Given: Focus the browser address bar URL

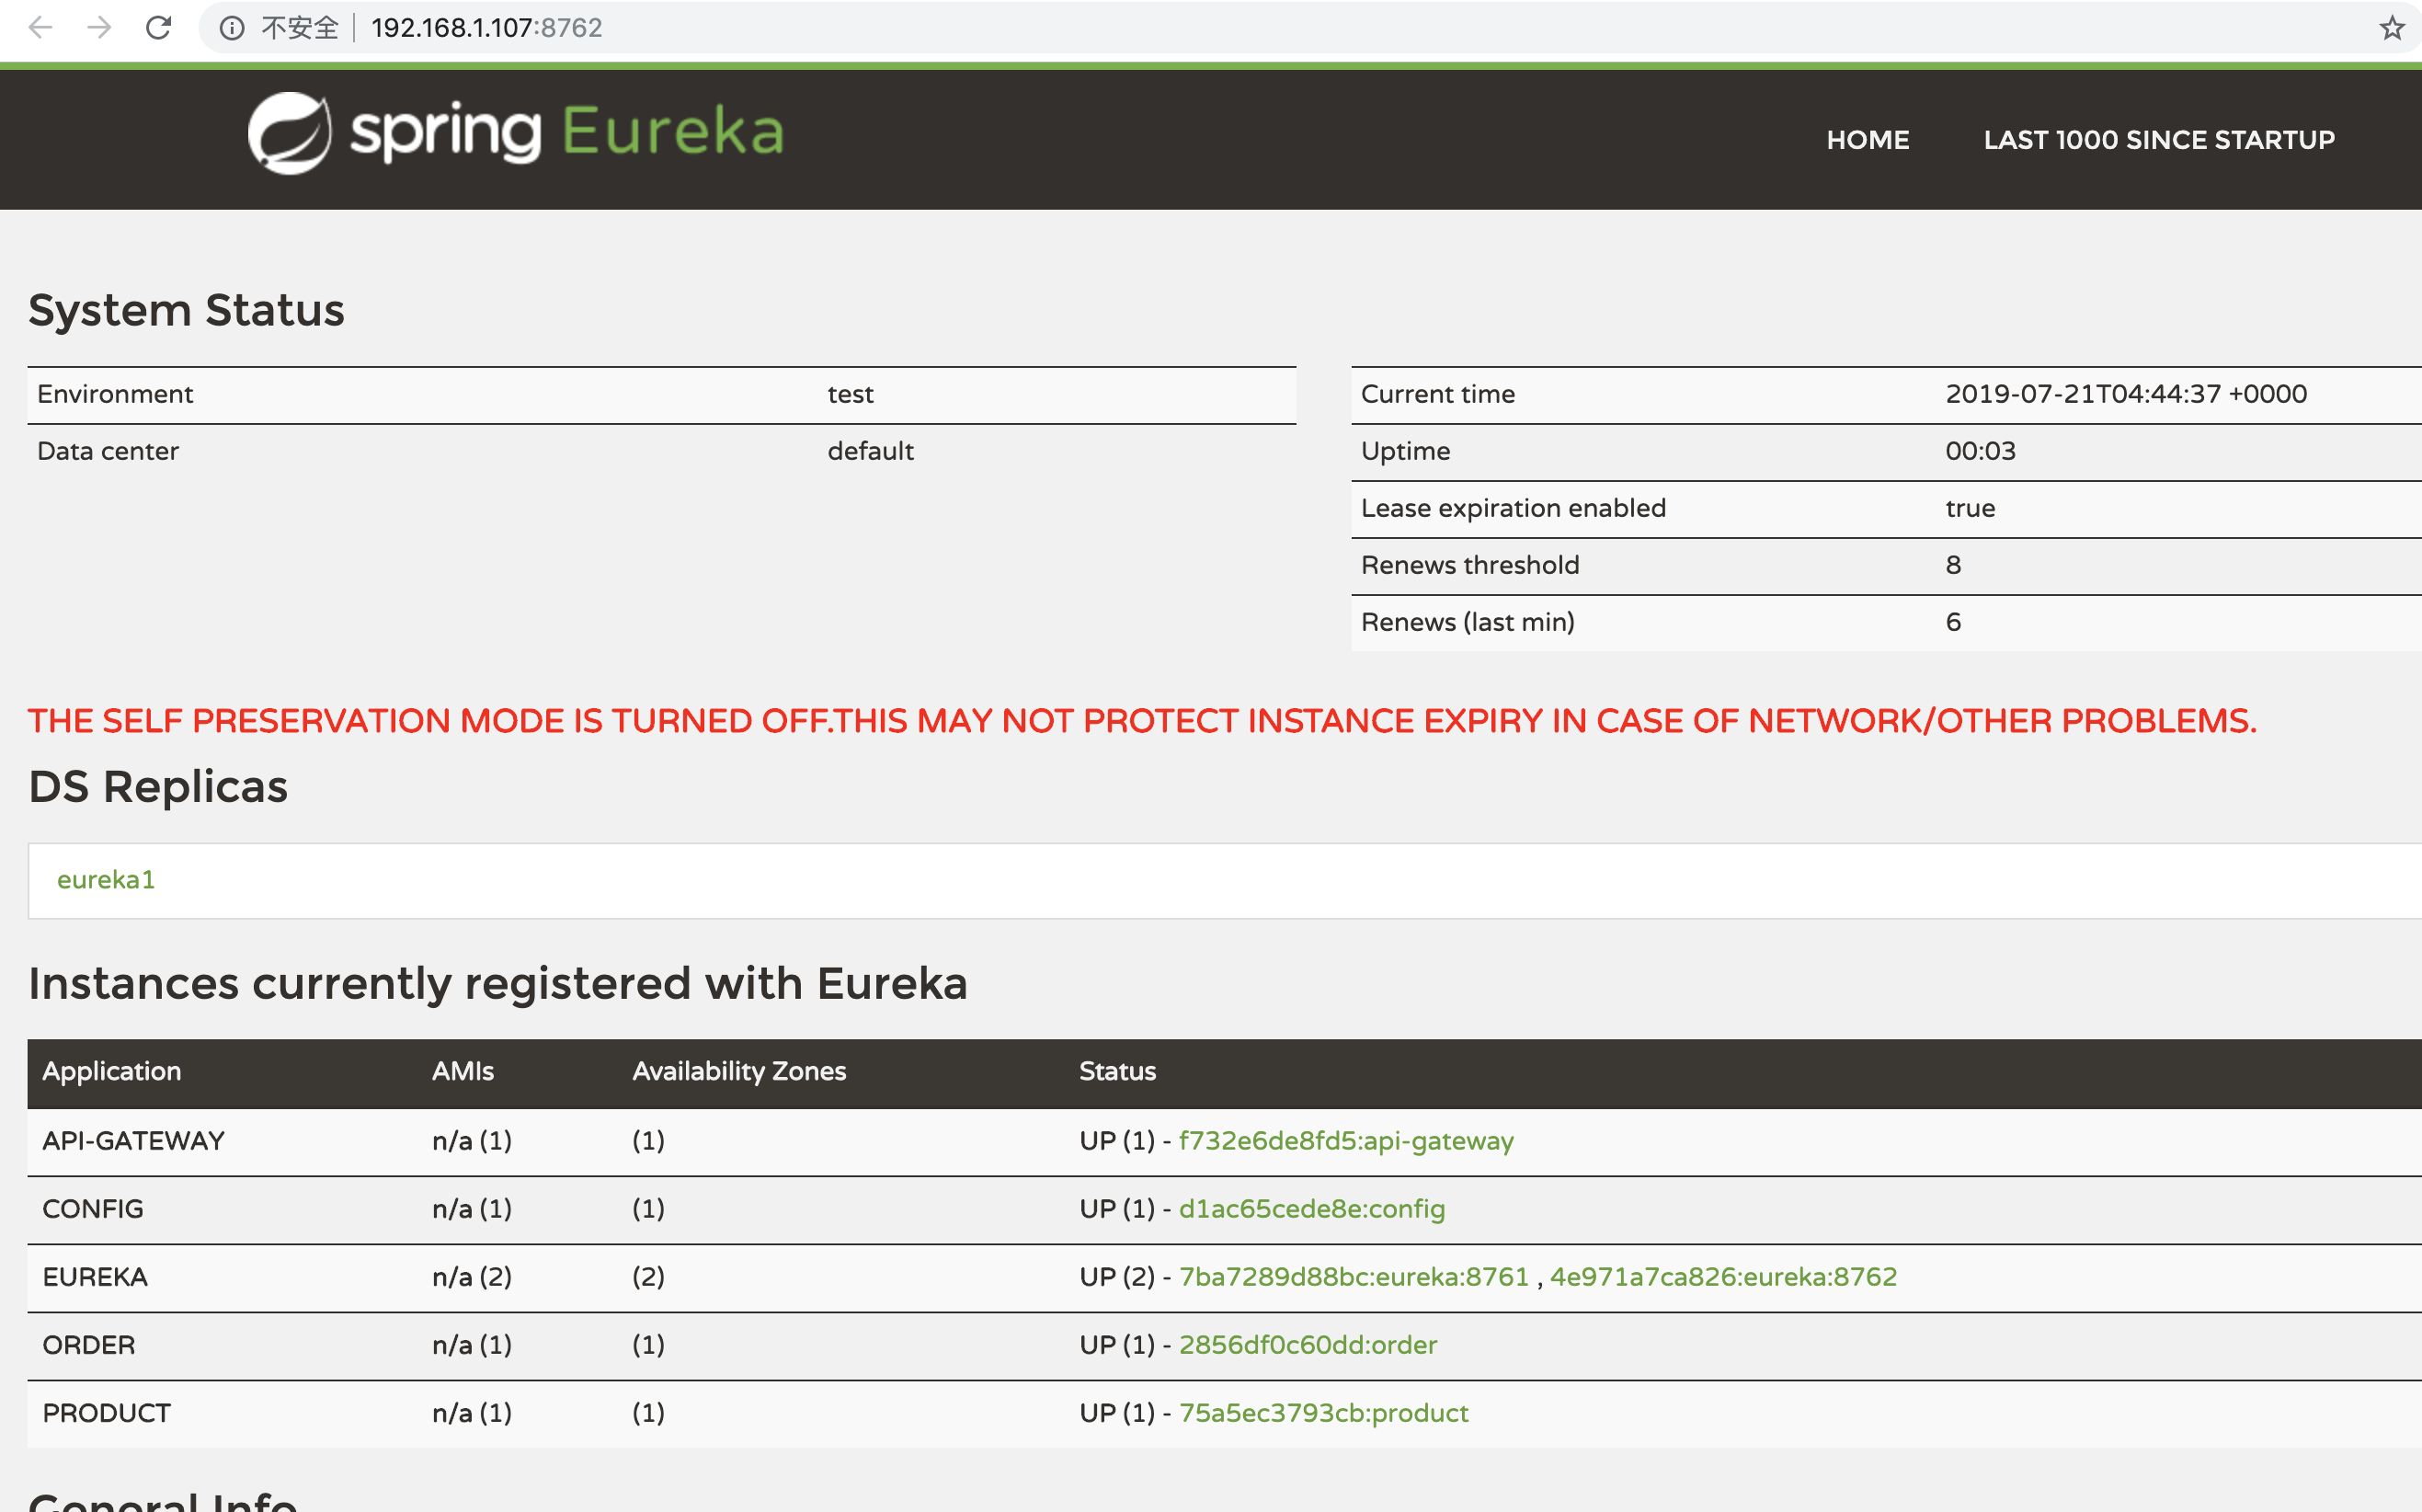Looking at the screenshot, I should point(486,28).
